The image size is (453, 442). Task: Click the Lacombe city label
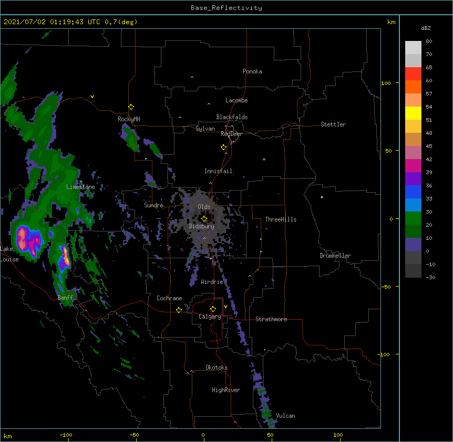[x=236, y=100]
